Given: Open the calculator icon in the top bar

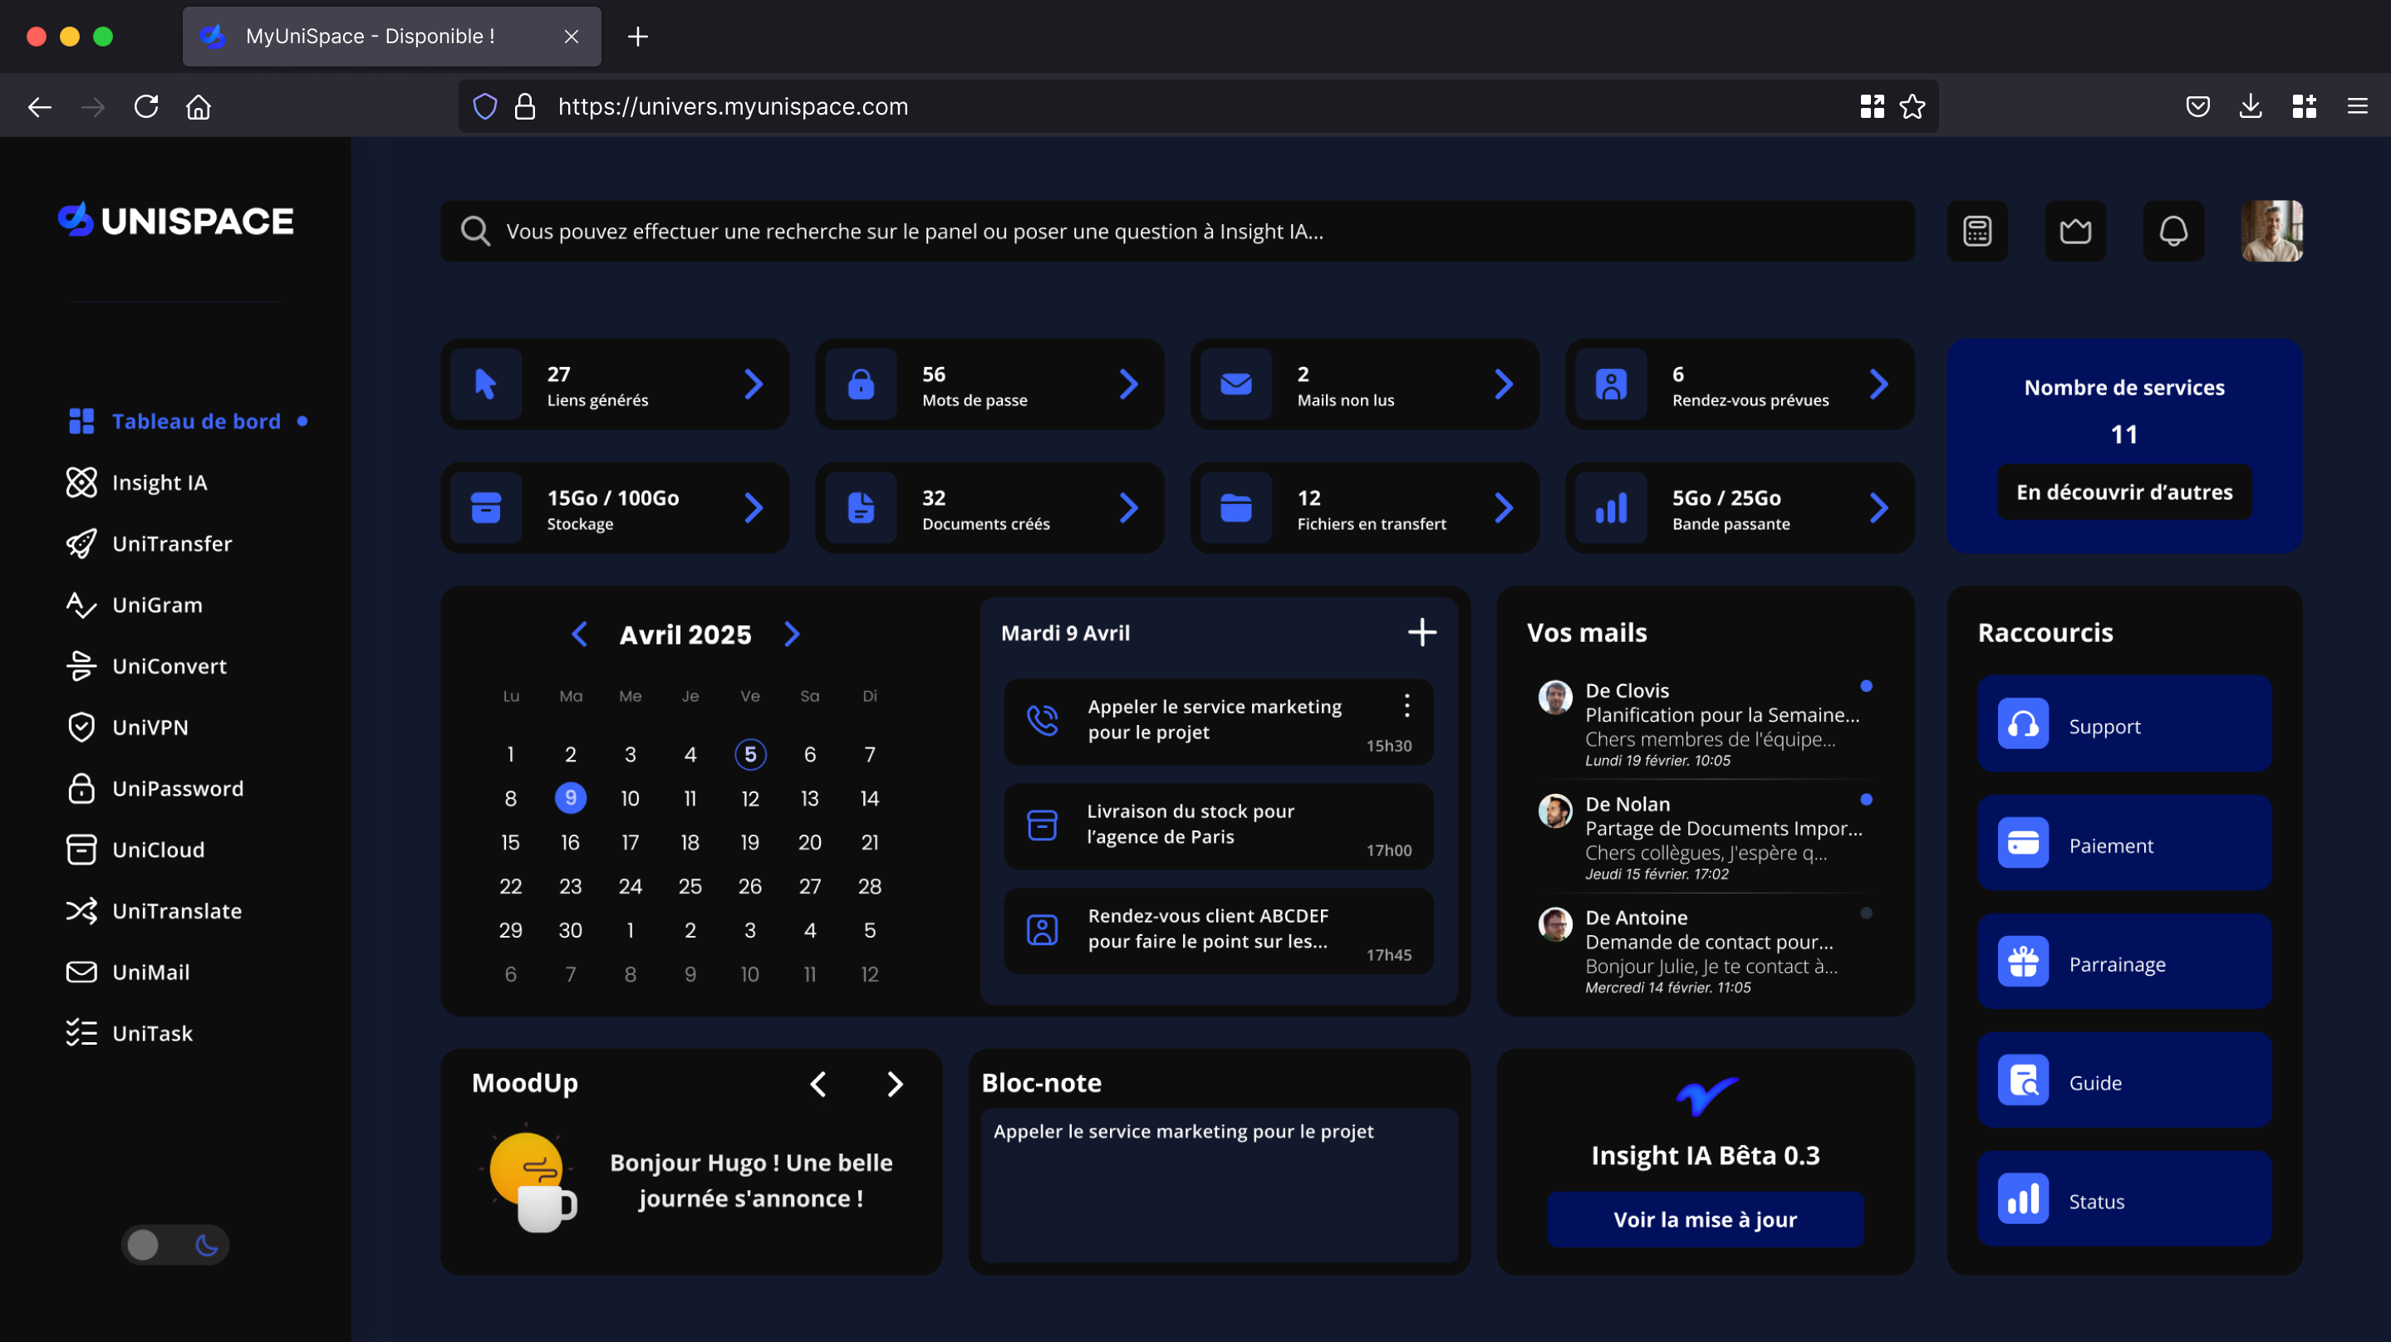Looking at the screenshot, I should point(1977,231).
